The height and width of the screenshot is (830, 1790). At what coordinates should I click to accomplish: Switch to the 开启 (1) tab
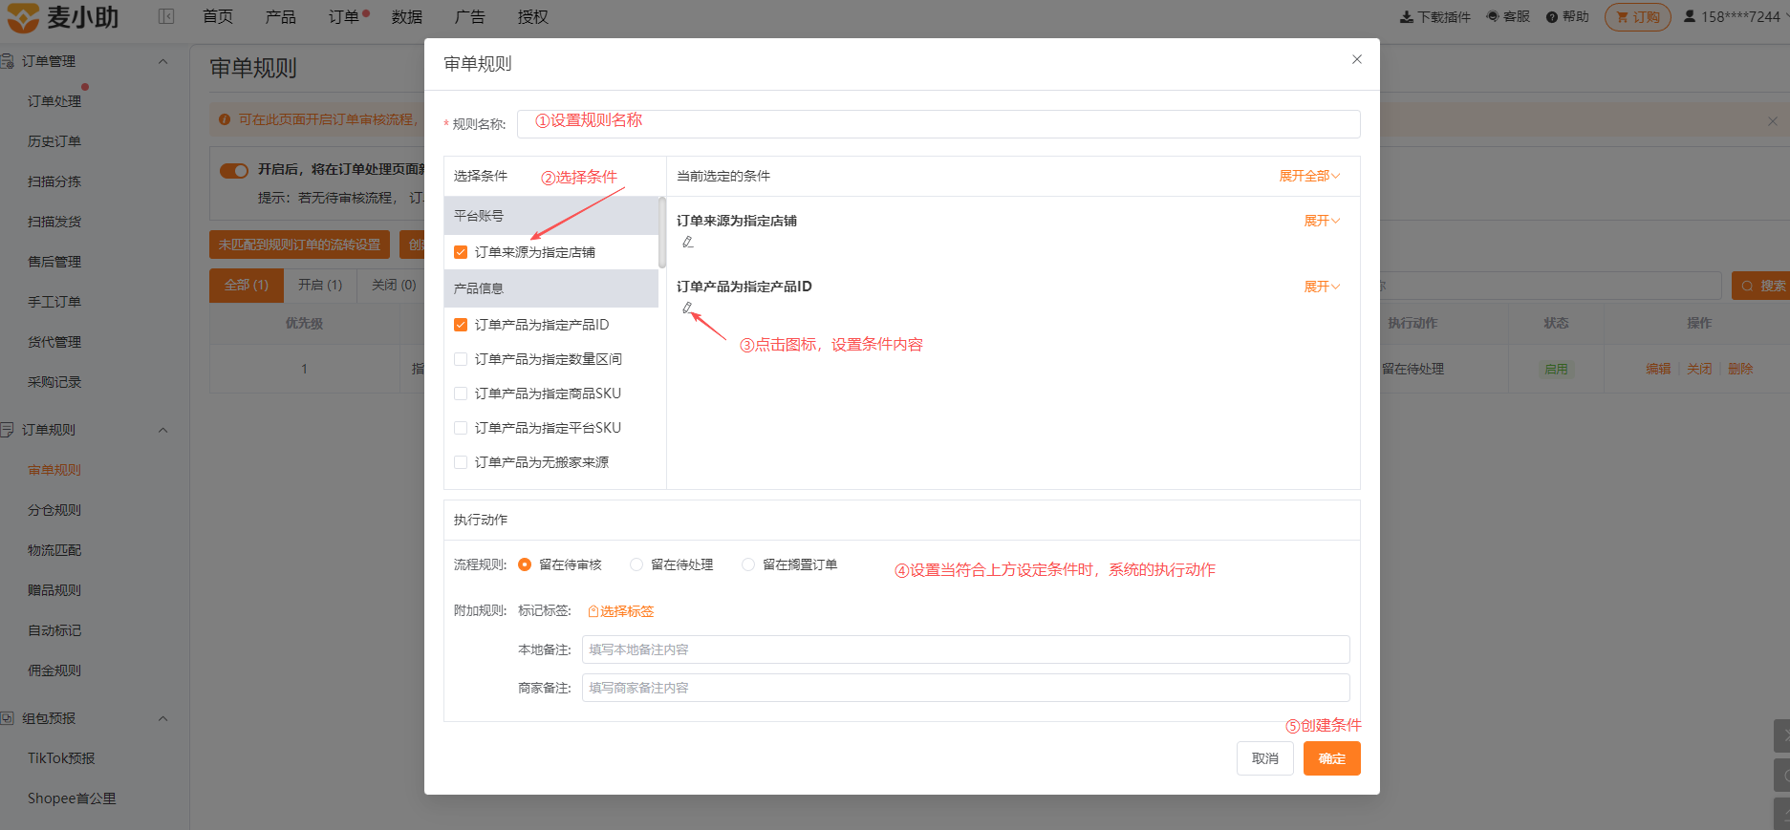(320, 286)
